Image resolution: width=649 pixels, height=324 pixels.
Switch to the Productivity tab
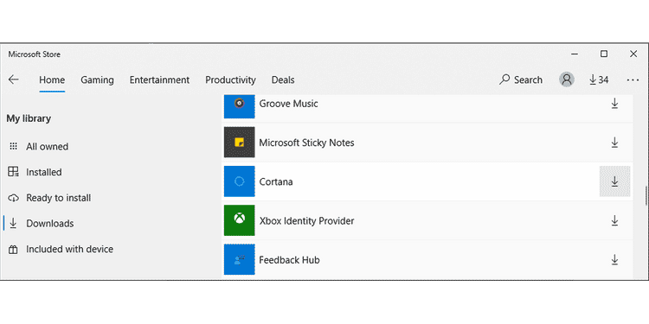click(230, 80)
